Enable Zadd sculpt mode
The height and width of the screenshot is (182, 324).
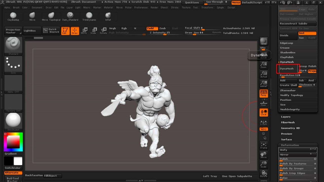tap(152, 28)
